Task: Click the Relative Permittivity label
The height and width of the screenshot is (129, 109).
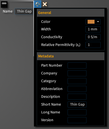Action: [61, 45]
